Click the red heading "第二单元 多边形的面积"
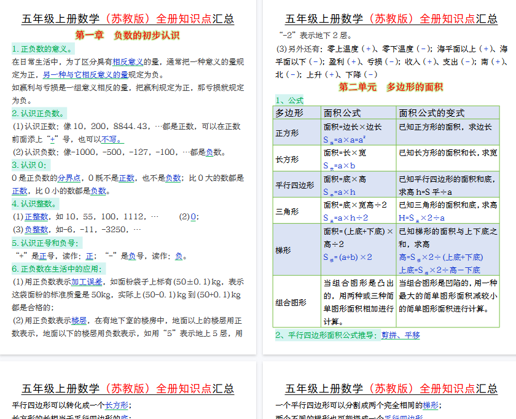 tap(391, 87)
